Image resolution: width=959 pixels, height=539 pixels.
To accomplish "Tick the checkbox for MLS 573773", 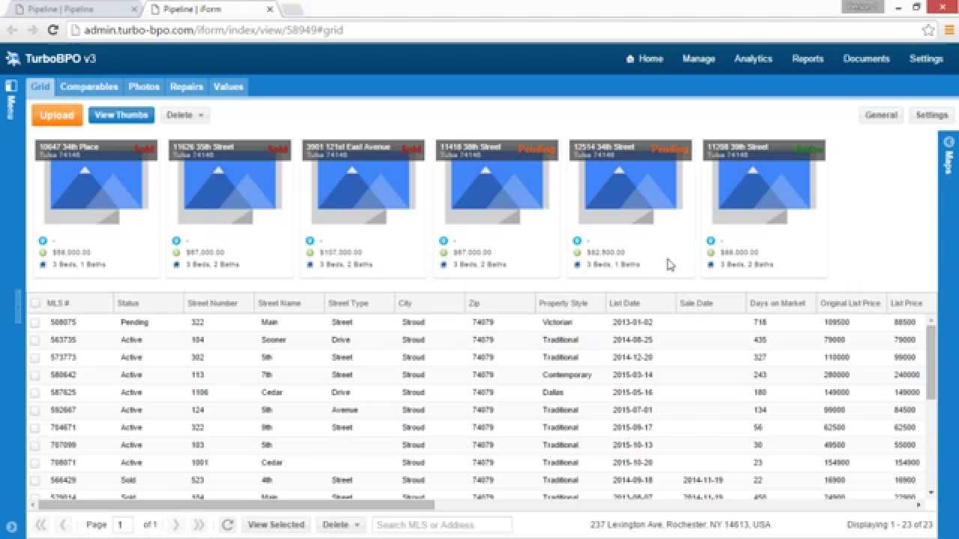I will point(35,357).
